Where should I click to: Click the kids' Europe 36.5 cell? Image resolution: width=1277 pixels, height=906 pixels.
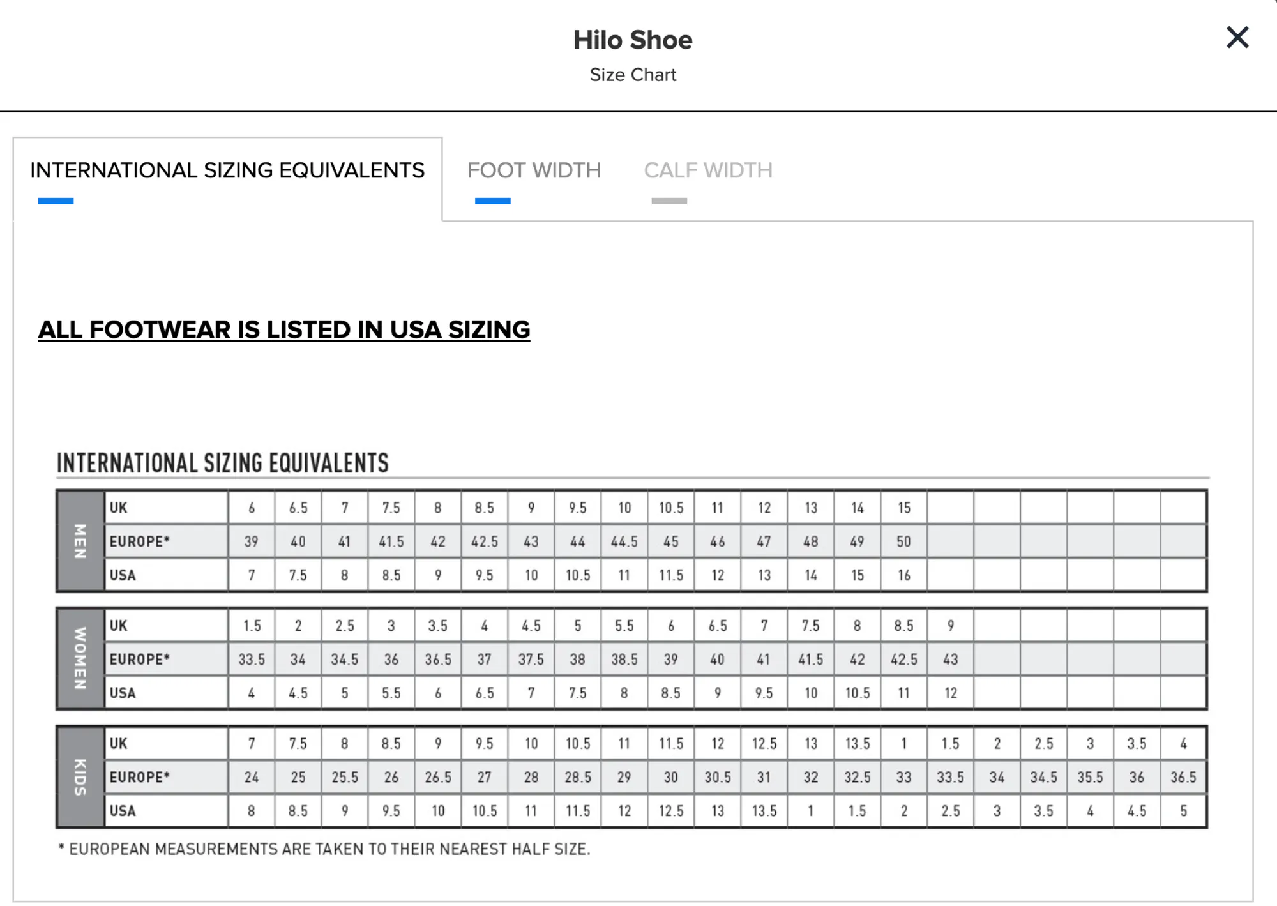1183,778
